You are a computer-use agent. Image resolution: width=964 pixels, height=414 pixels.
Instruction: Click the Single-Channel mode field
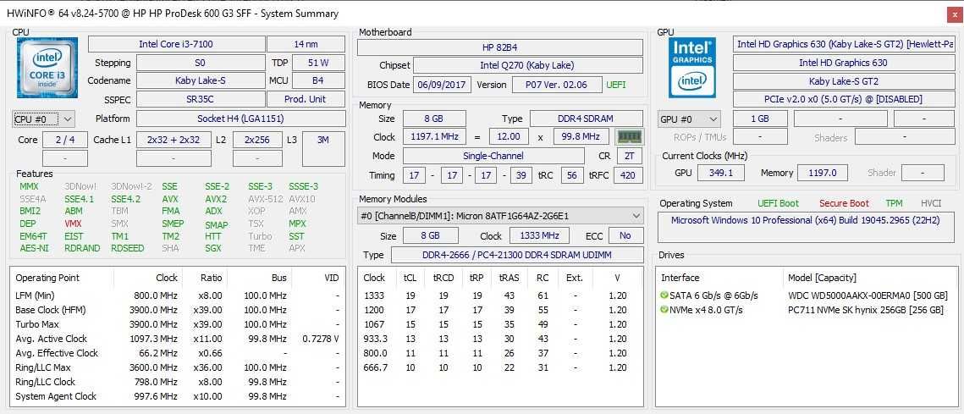(493, 156)
